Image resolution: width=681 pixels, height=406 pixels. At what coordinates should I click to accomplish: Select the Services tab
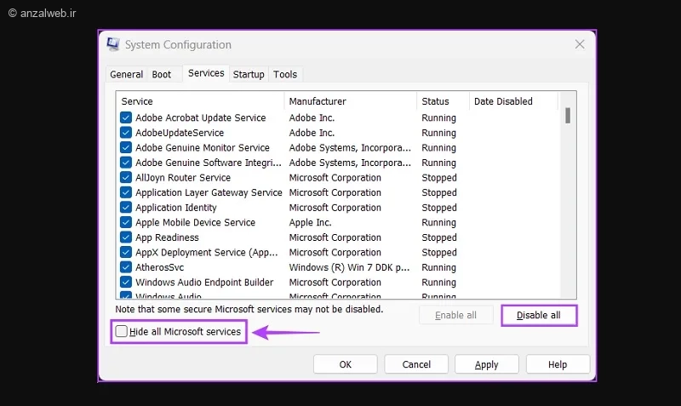[206, 73]
